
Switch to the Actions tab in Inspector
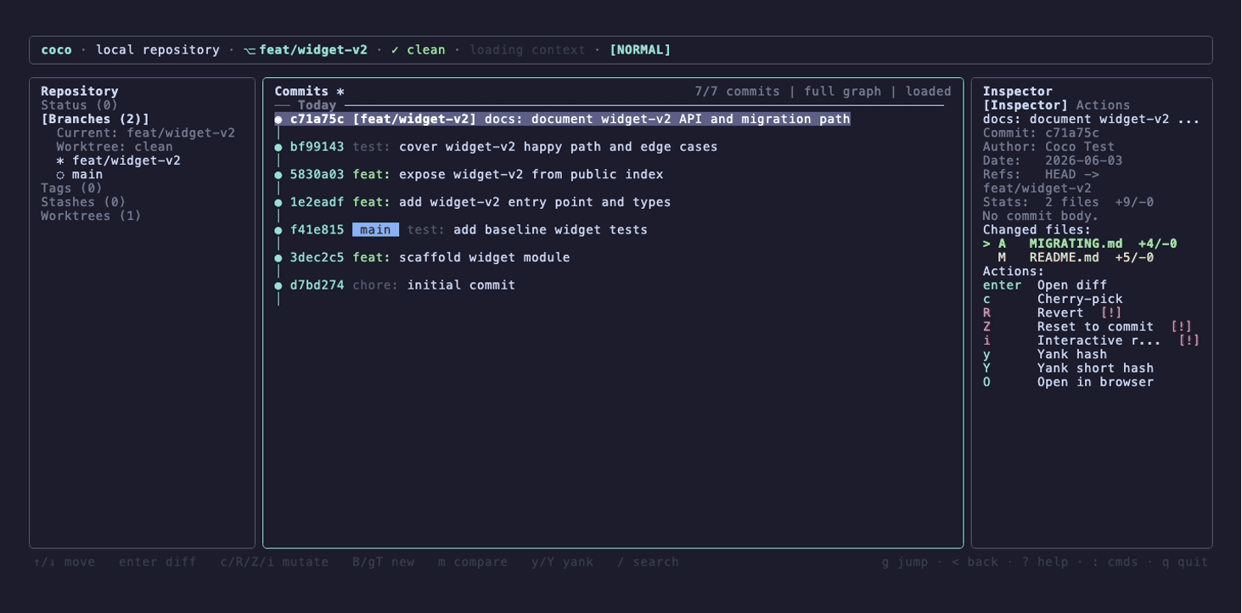1103,105
